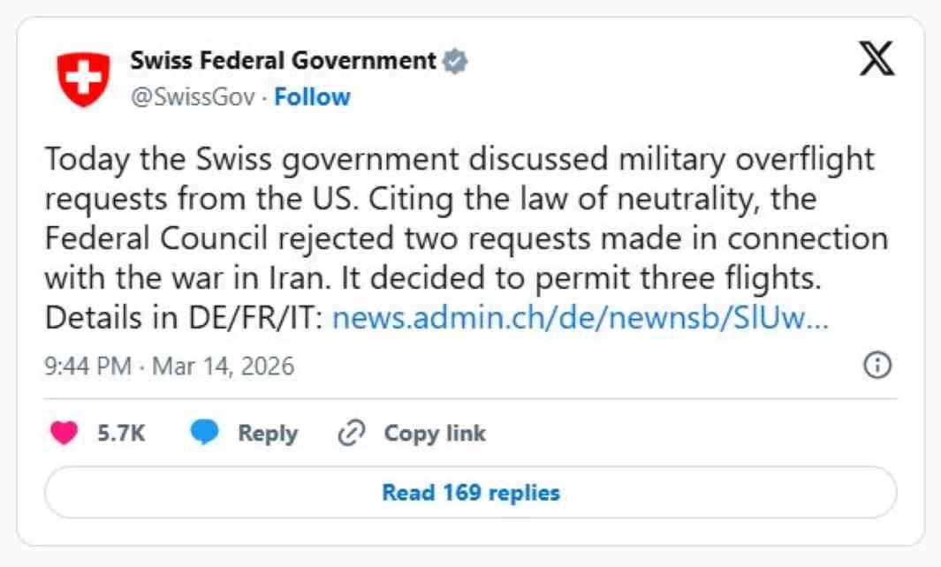The height and width of the screenshot is (567, 941).
Task: Click the Reply text label
Action: click(268, 434)
